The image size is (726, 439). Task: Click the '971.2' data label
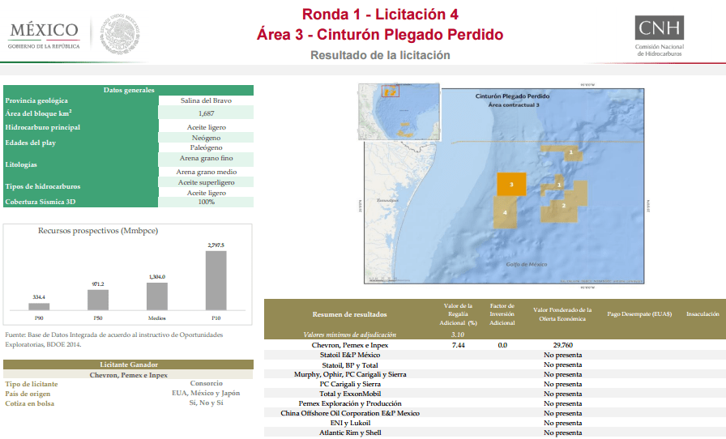(x=98, y=283)
